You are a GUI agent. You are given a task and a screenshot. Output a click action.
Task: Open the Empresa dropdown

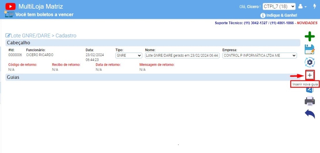[x=259, y=55]
